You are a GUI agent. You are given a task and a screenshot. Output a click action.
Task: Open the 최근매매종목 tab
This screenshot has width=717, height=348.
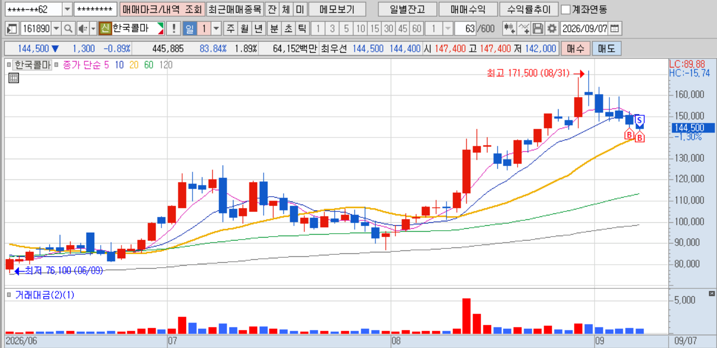[x=234, y=9]
